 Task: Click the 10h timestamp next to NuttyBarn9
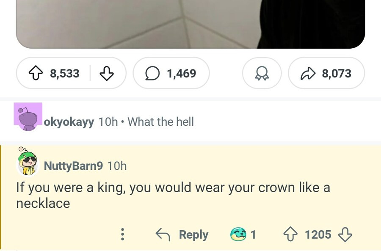[x=117, y=165]
